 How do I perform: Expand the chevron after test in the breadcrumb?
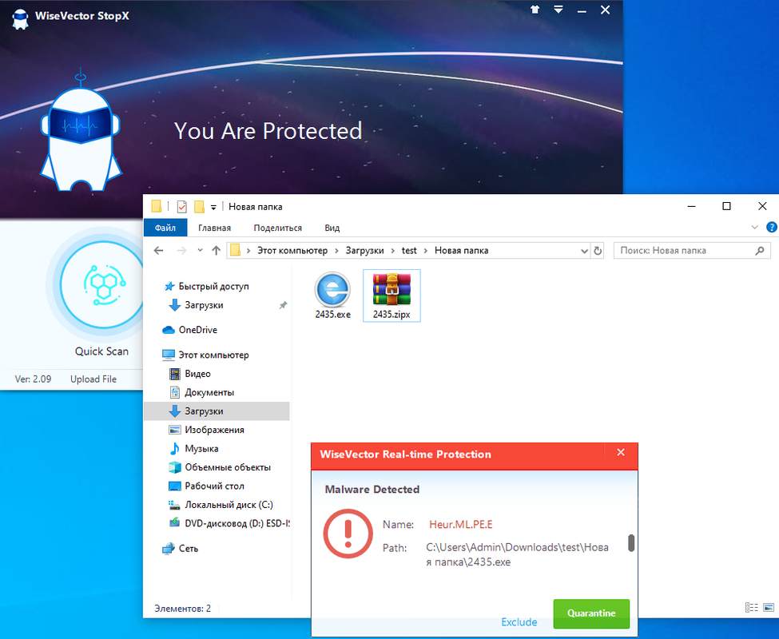(425, 251)
